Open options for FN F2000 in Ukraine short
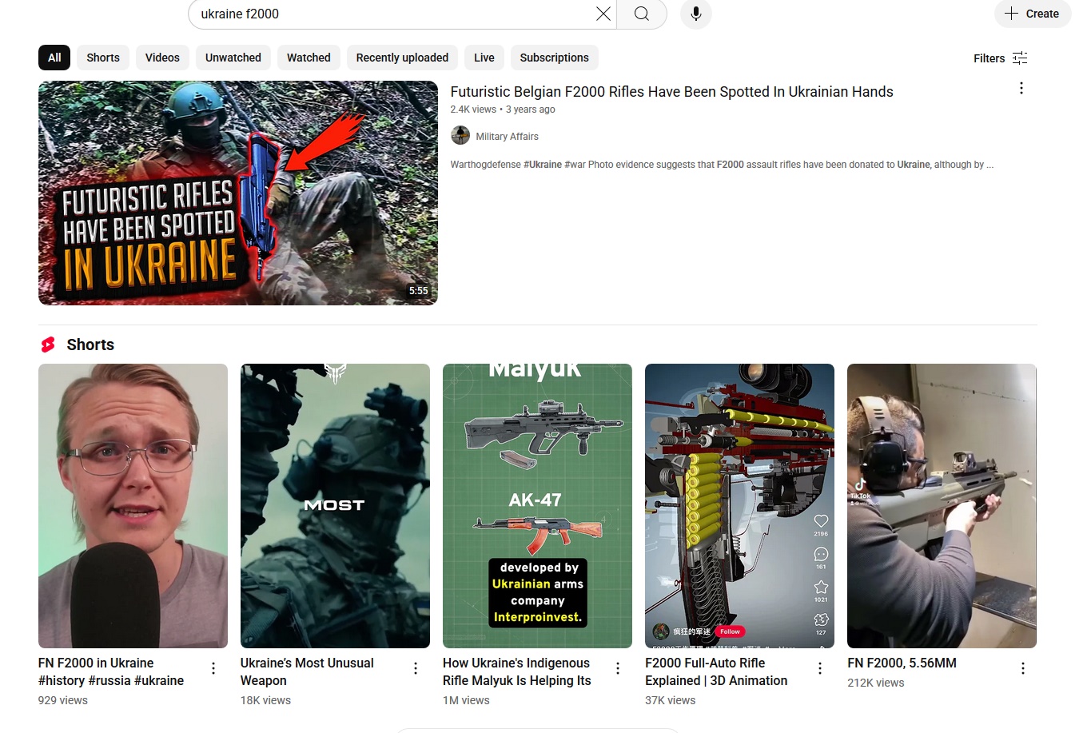Viewport: 1087px width, 733px height. click(213, 668)
